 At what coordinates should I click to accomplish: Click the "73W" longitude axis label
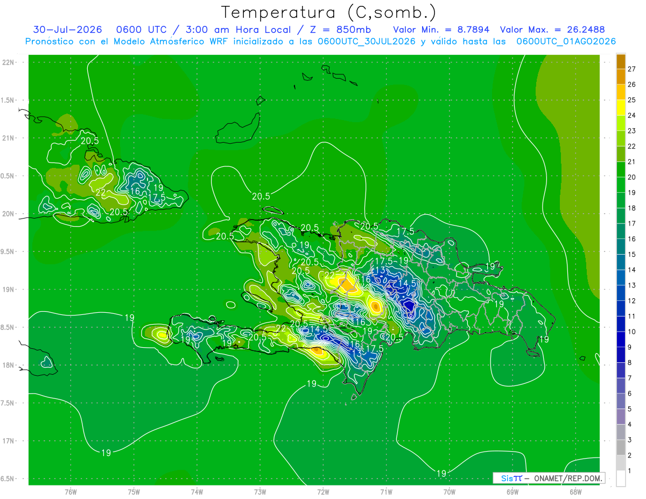(260, 491)
